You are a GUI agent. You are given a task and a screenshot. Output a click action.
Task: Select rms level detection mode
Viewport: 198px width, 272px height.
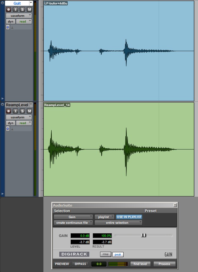tap(105, 255)
